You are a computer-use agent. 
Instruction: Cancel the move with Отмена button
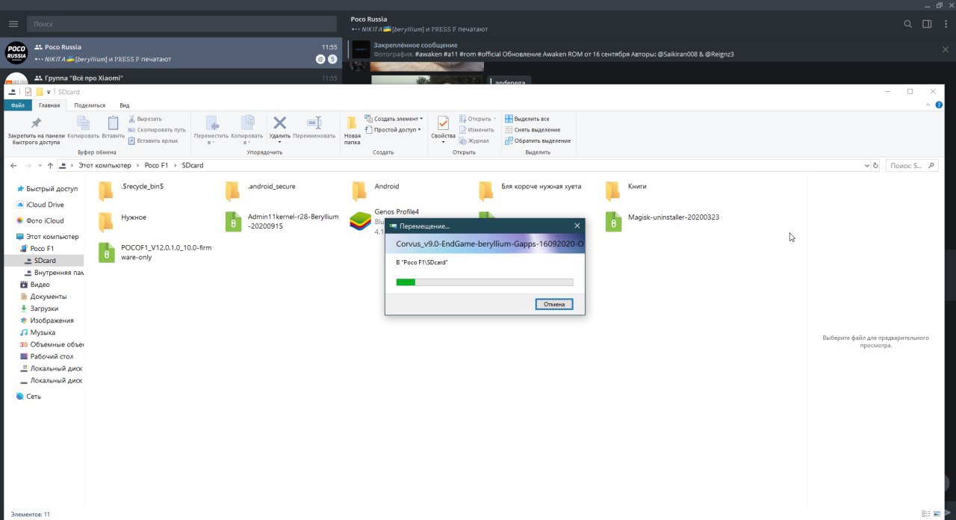pyautogui.click(x=554, y=304)
